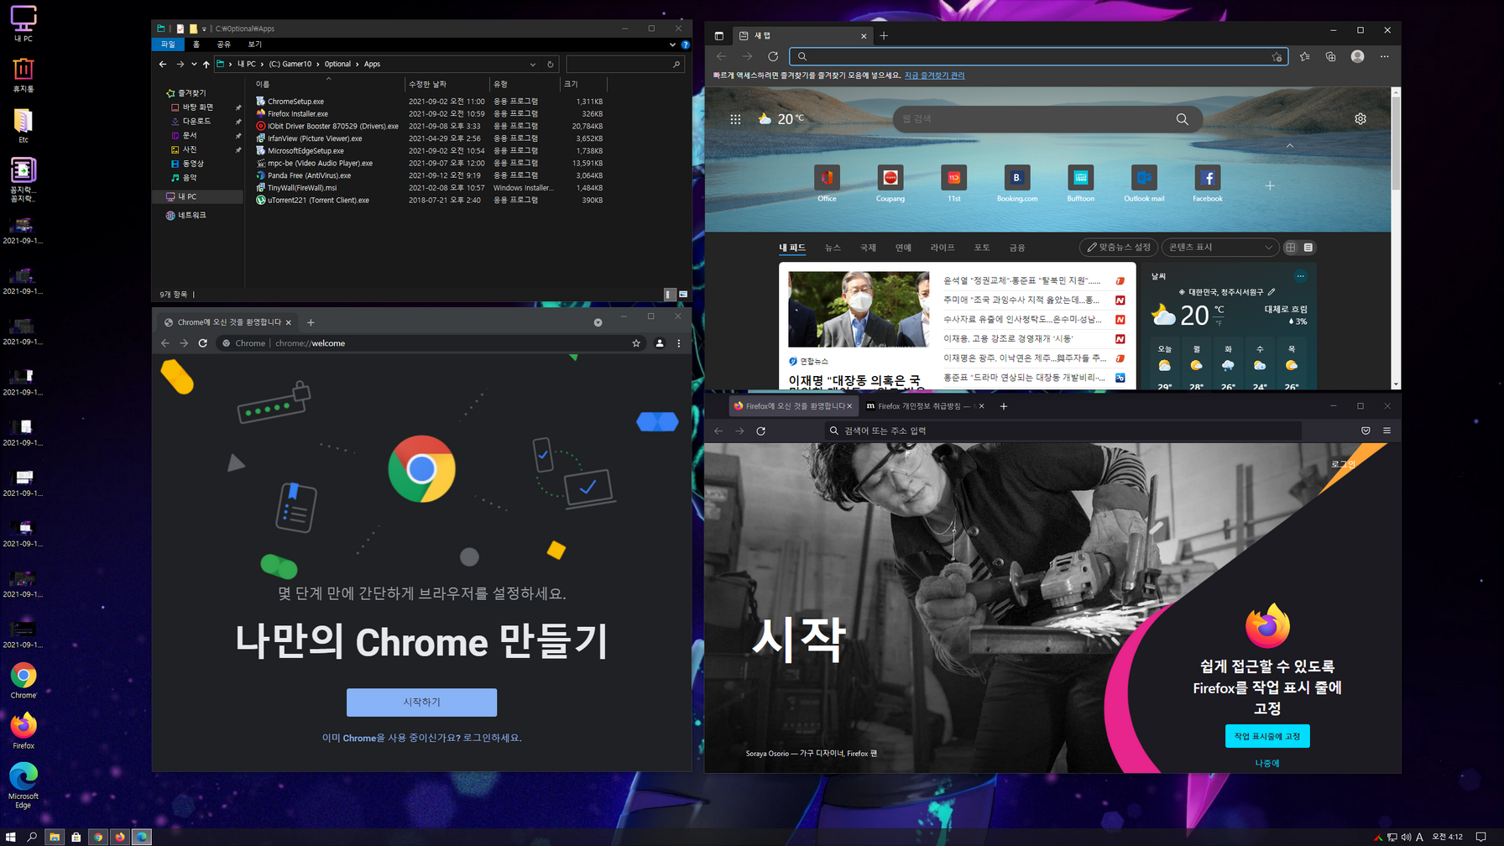Click the 맞춤뉴스 설정 button in Edge
Viewport: 1504px width, 846px height.
[x=1118, y=248]
